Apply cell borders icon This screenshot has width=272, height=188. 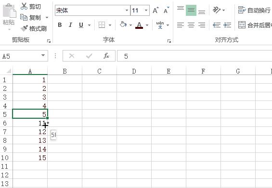point(102,25)
